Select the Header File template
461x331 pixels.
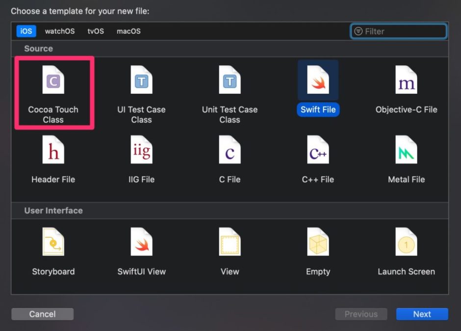pos(53,151)
